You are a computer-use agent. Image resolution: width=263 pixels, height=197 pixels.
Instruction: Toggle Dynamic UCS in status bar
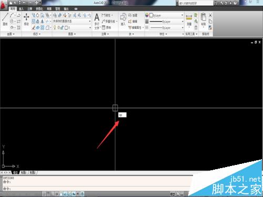point(69,194)
